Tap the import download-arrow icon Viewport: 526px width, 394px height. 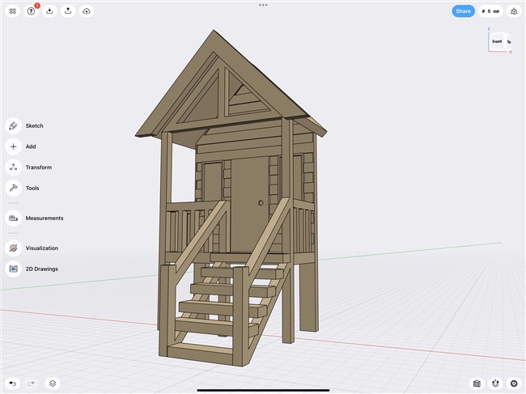[50, 11]
